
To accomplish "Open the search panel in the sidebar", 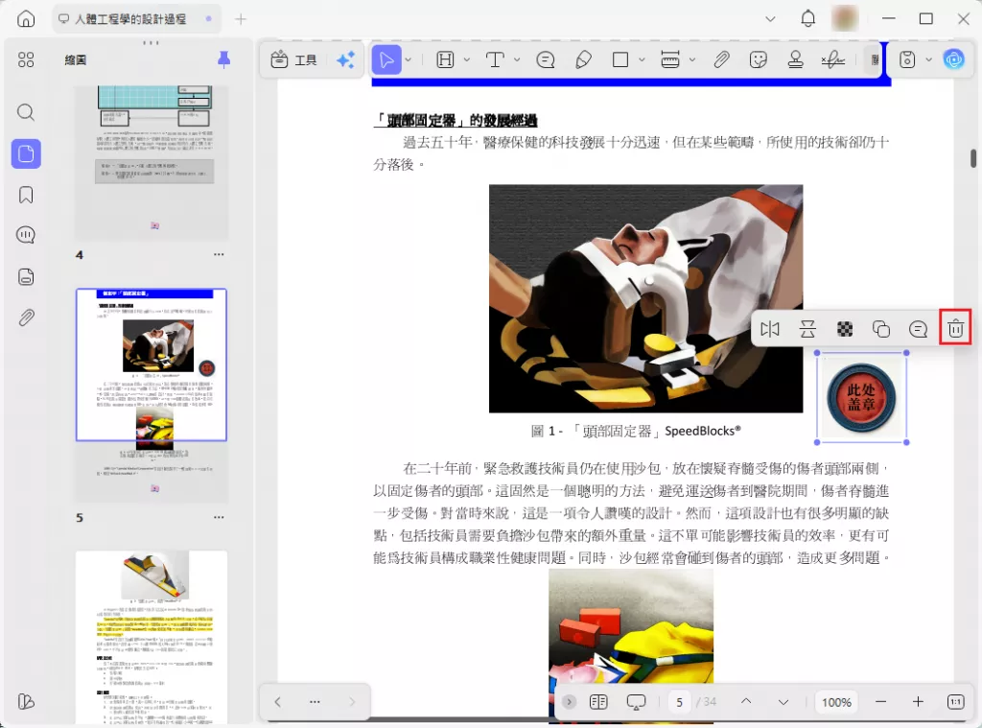I will [26, 112].
